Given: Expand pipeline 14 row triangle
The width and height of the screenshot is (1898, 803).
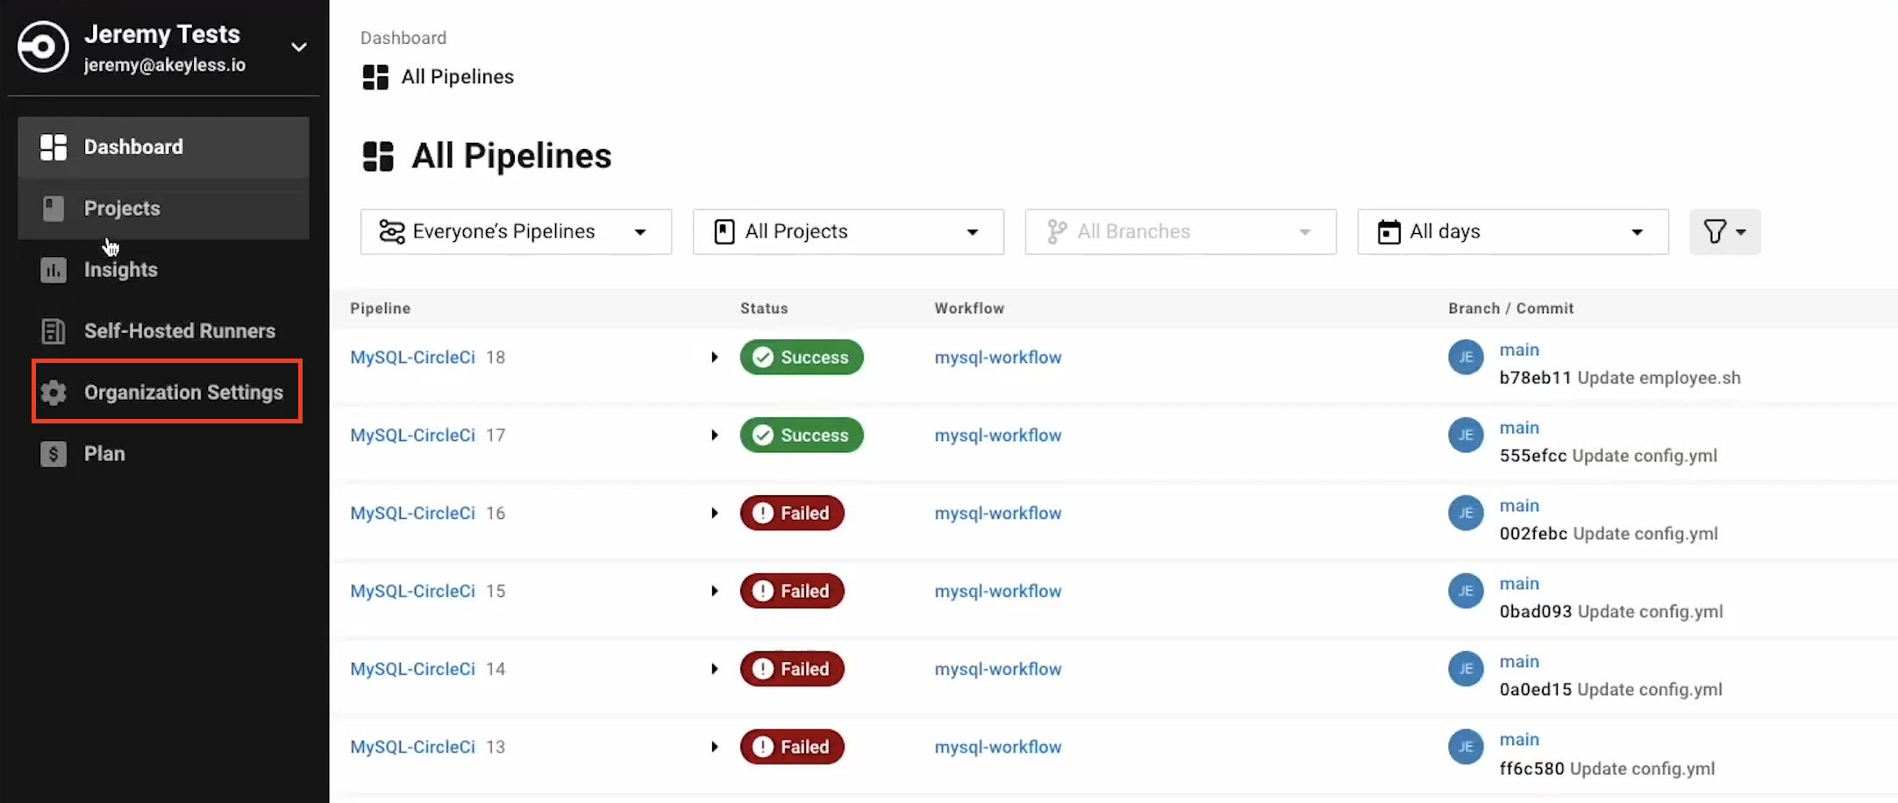Looking at the screenshot, I should (715, 669).
